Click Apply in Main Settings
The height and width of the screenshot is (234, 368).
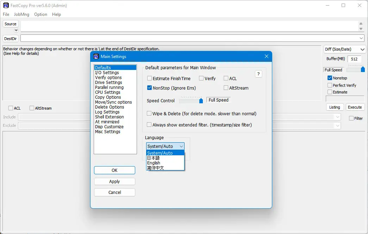pos(114,182)
